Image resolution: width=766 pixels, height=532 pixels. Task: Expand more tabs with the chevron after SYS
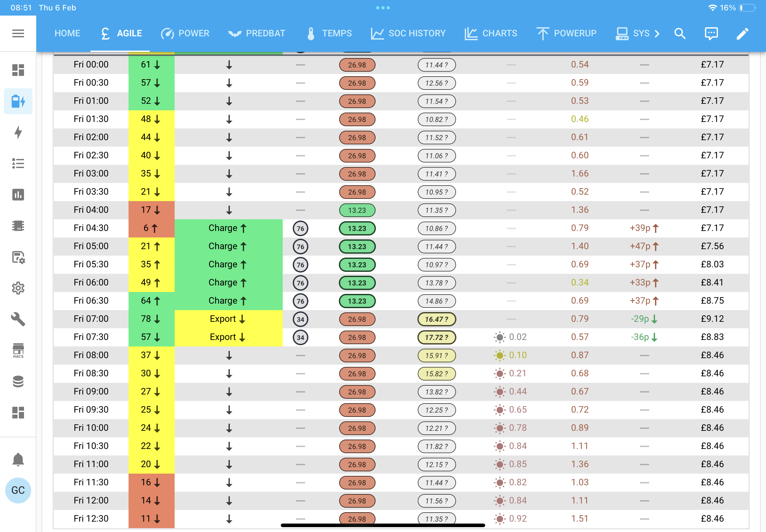coord(657,33)
